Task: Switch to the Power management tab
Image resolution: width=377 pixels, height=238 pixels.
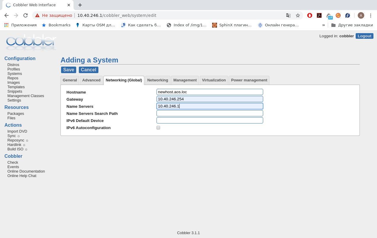Action: pyautogui.click(x=249, y=80)
